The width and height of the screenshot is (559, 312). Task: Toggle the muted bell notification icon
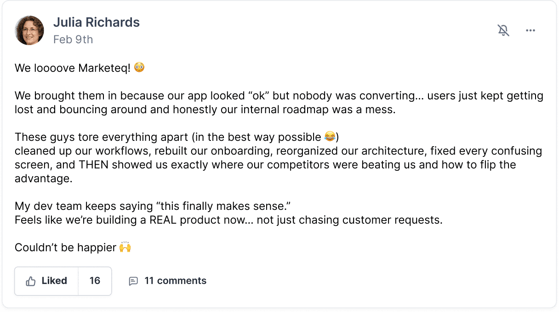tap(503, 30)
